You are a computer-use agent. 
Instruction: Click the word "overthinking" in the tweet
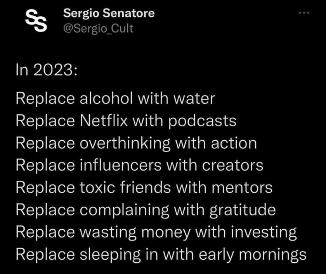pos(125,143)
